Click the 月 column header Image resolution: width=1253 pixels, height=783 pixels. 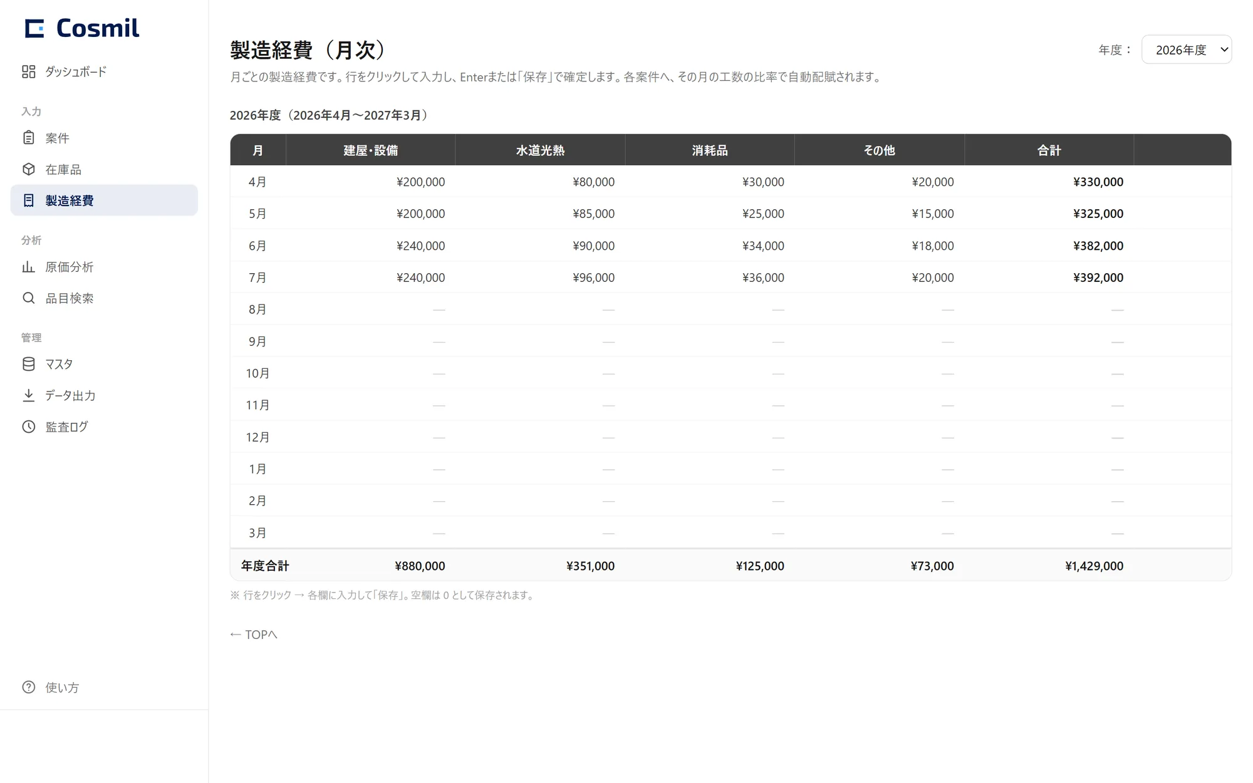point(257,150)
